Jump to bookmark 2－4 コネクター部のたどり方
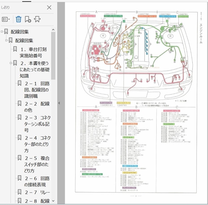The width and height of the screenshot is (208, 205). pos(37,144)
